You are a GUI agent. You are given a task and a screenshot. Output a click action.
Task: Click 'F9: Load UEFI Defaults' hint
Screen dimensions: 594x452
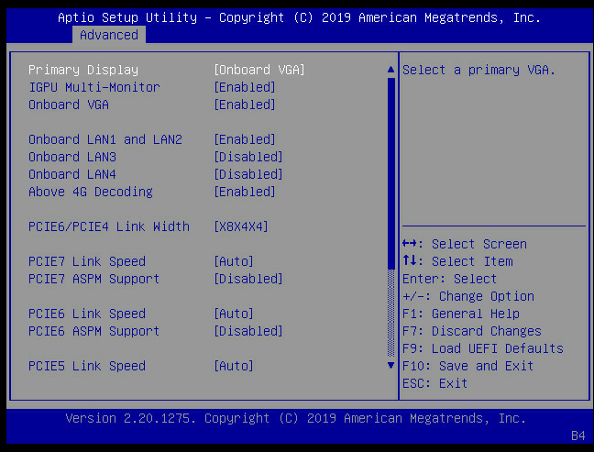pos(483,348)
